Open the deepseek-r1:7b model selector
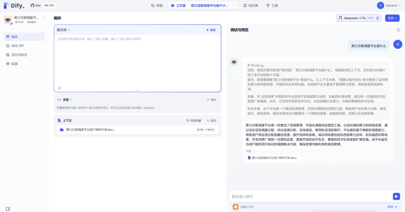The height and width of the screenshot is (212, 405). [358, 18]
